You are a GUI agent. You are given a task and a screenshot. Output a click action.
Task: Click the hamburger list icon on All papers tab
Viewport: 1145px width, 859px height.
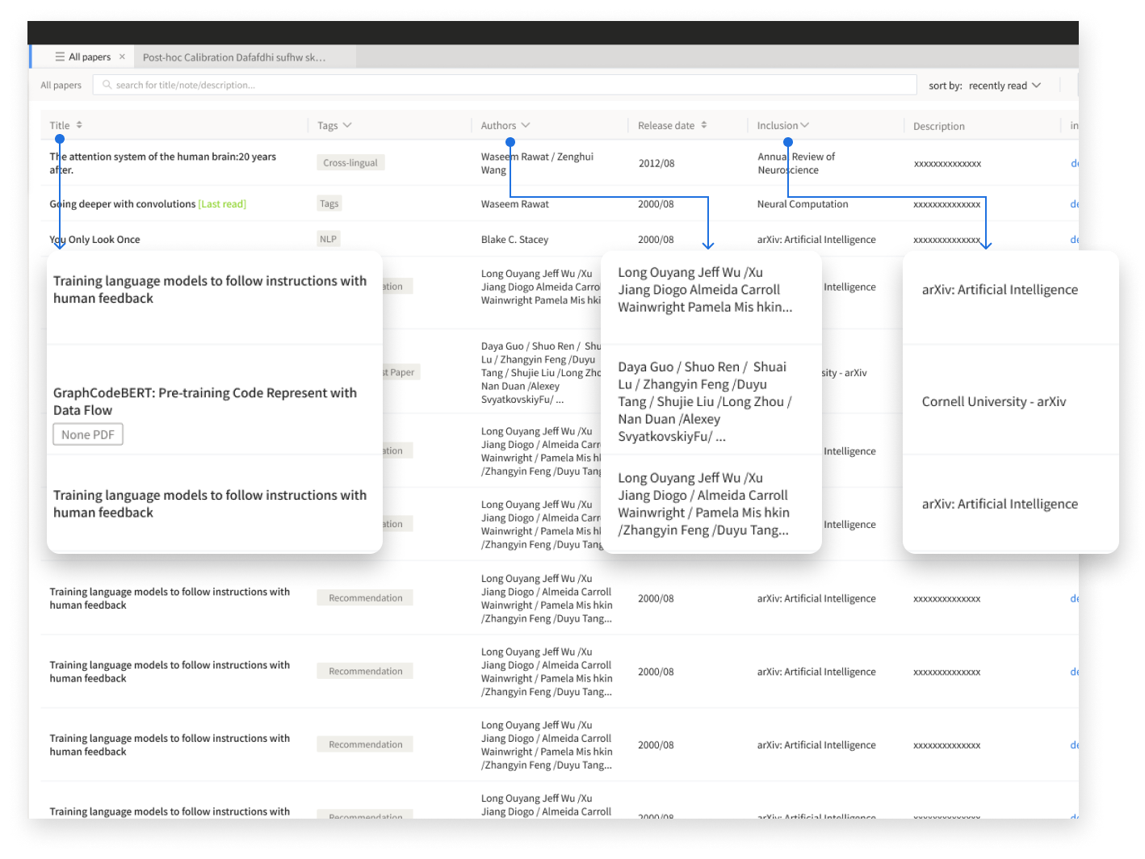point(60,57)
